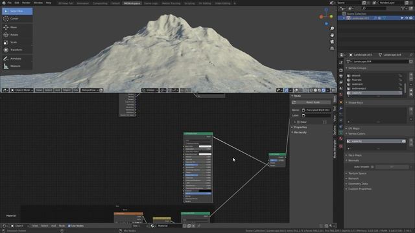Click the Reset Node refresh icon
The height and width of the screenshot is (233, 415).
[294, 102]
